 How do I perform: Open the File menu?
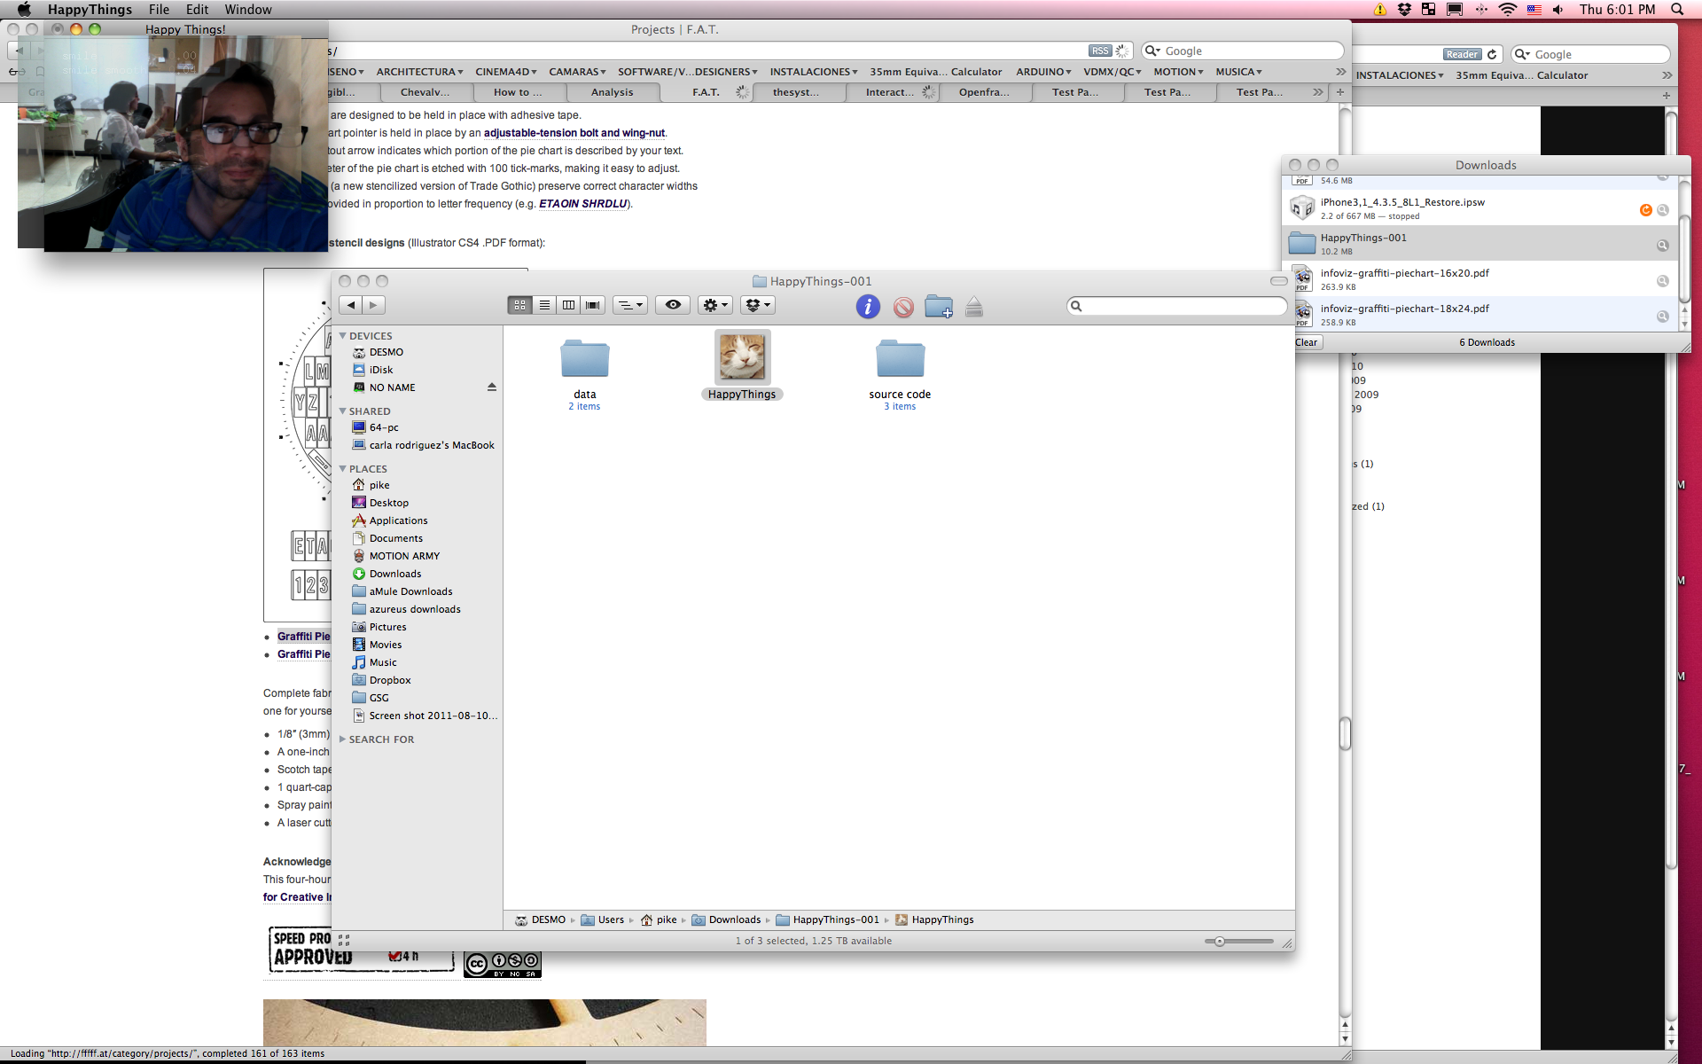pyautogui.click(x=159, y=10)
